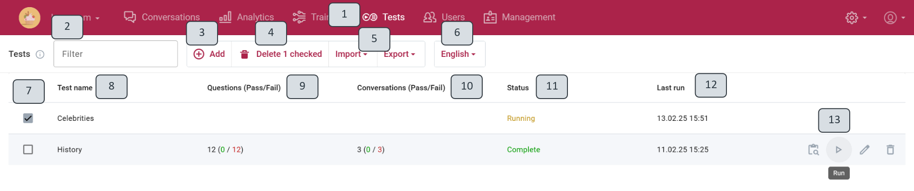Click the Users people icon
This screenshot has height=191, width=914.
(x=430, y=17)
